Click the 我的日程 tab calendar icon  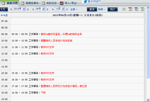(3, 3)
